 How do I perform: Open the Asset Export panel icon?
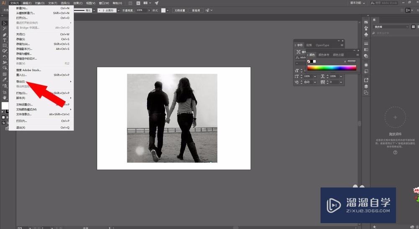(x=366, y=80)
